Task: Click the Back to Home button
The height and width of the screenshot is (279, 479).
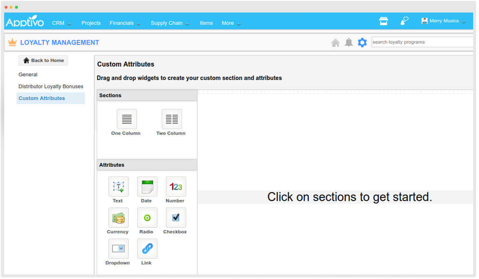Action: (x=43, y=60)
